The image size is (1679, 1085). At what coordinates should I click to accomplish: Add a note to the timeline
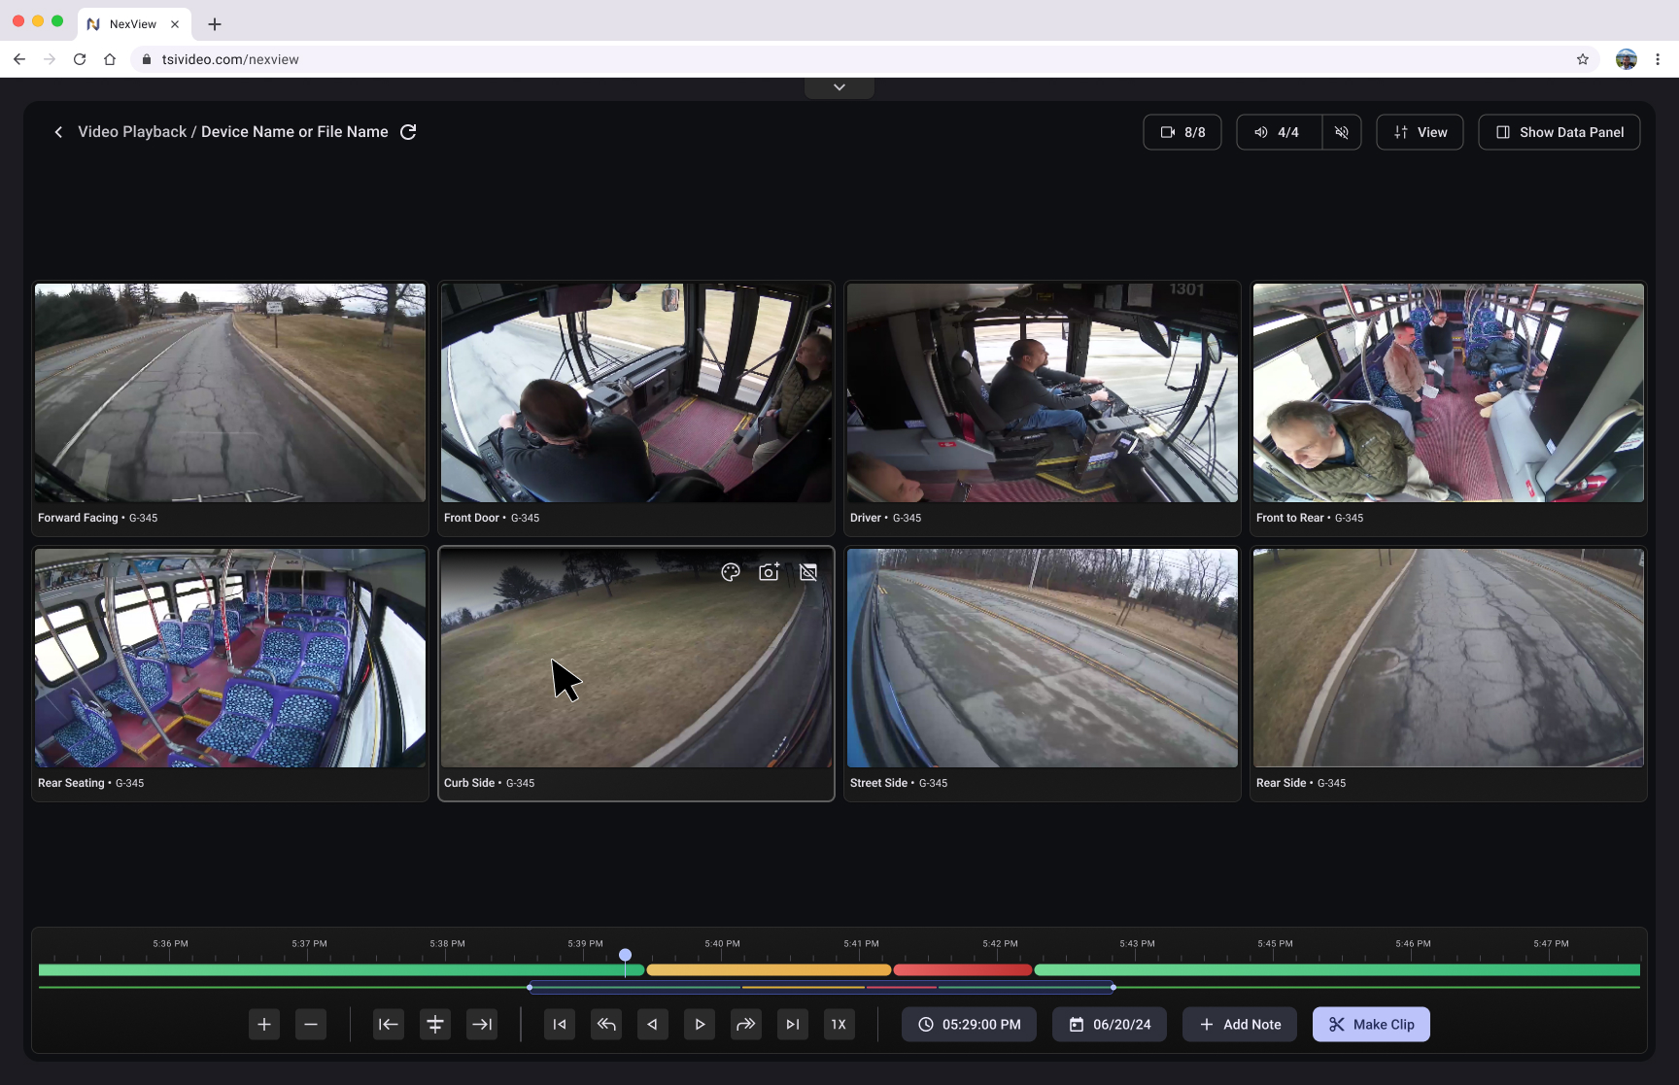point(1239,1024)
